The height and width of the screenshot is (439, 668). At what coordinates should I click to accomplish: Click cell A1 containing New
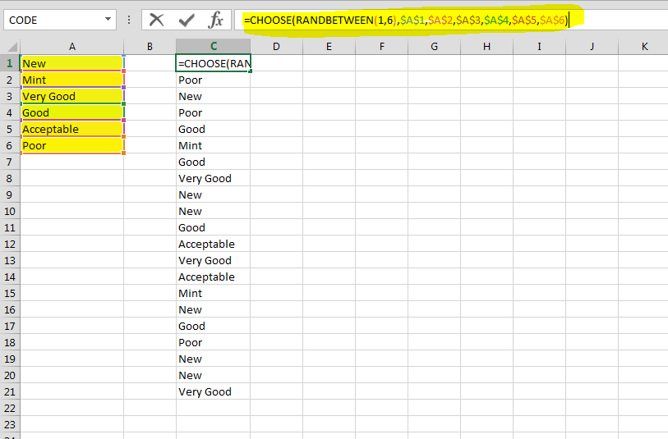coord(72,63)
